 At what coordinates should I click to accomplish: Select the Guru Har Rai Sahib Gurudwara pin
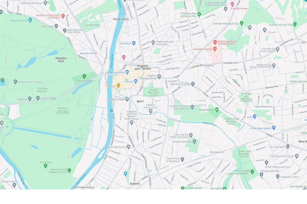(191, 135)
